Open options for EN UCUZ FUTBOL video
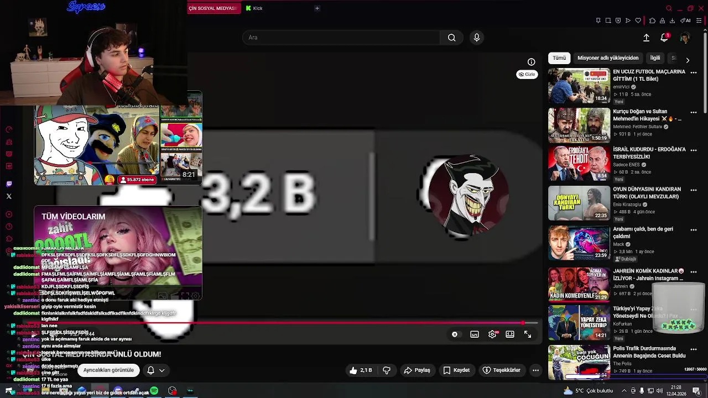 pos(694,72)
